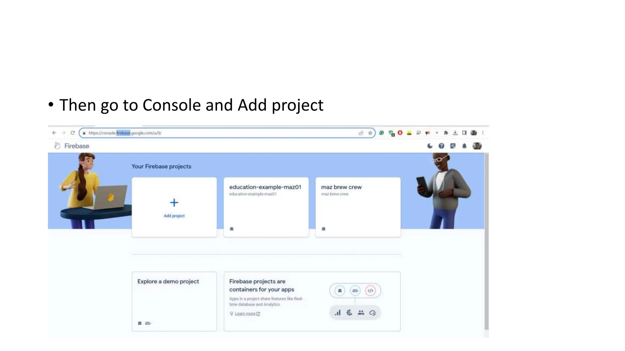Open the release notes icon in the Firebase header
This screenshot has height=351, width=625.
453,146
